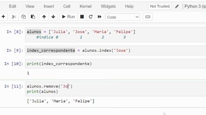This screenshot has width=206, height=115.
Task: Open the Help menu
Action: point(129,6)
